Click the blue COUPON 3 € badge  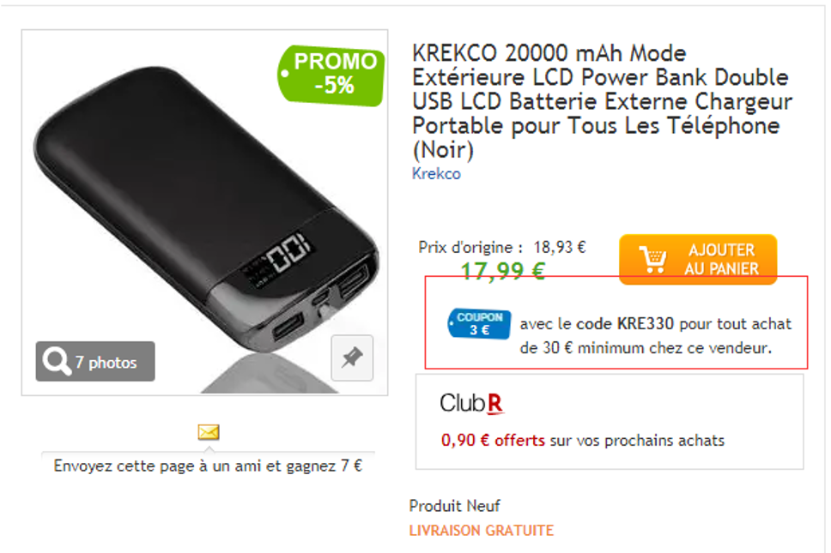point(479,323)
